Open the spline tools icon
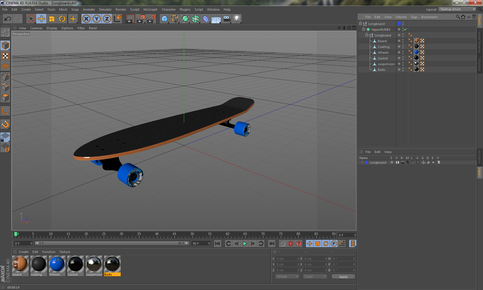 [x=175, y=19]
